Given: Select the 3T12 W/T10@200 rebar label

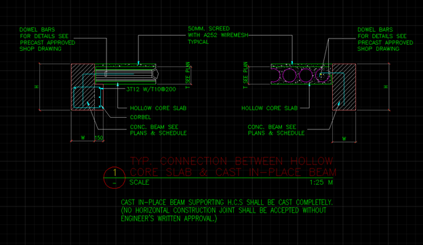Looking at the screenshot, I should click(x=151, y=89).
